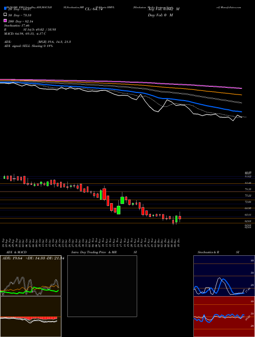Screen dimensions: 255x337
Task: Click the 72.08 price axis label
Action: coord(248,202)
